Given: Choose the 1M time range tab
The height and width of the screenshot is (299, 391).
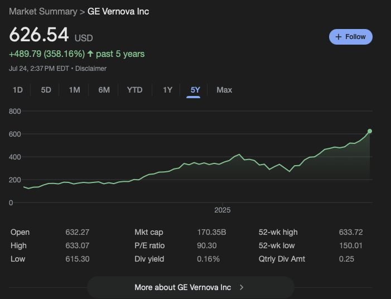Looking at the screenshot, I should coord(74,90).
